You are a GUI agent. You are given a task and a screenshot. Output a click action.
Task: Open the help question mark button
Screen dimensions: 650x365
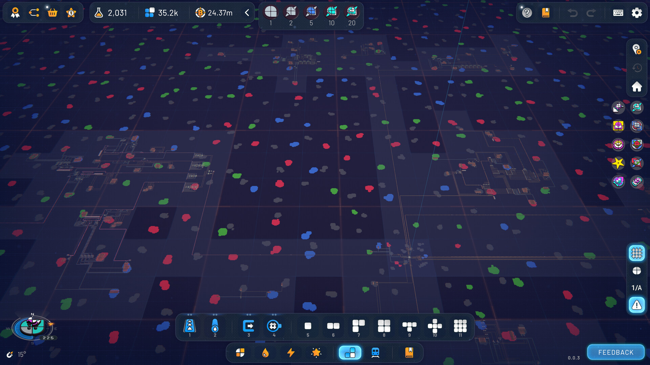[527, 13]
